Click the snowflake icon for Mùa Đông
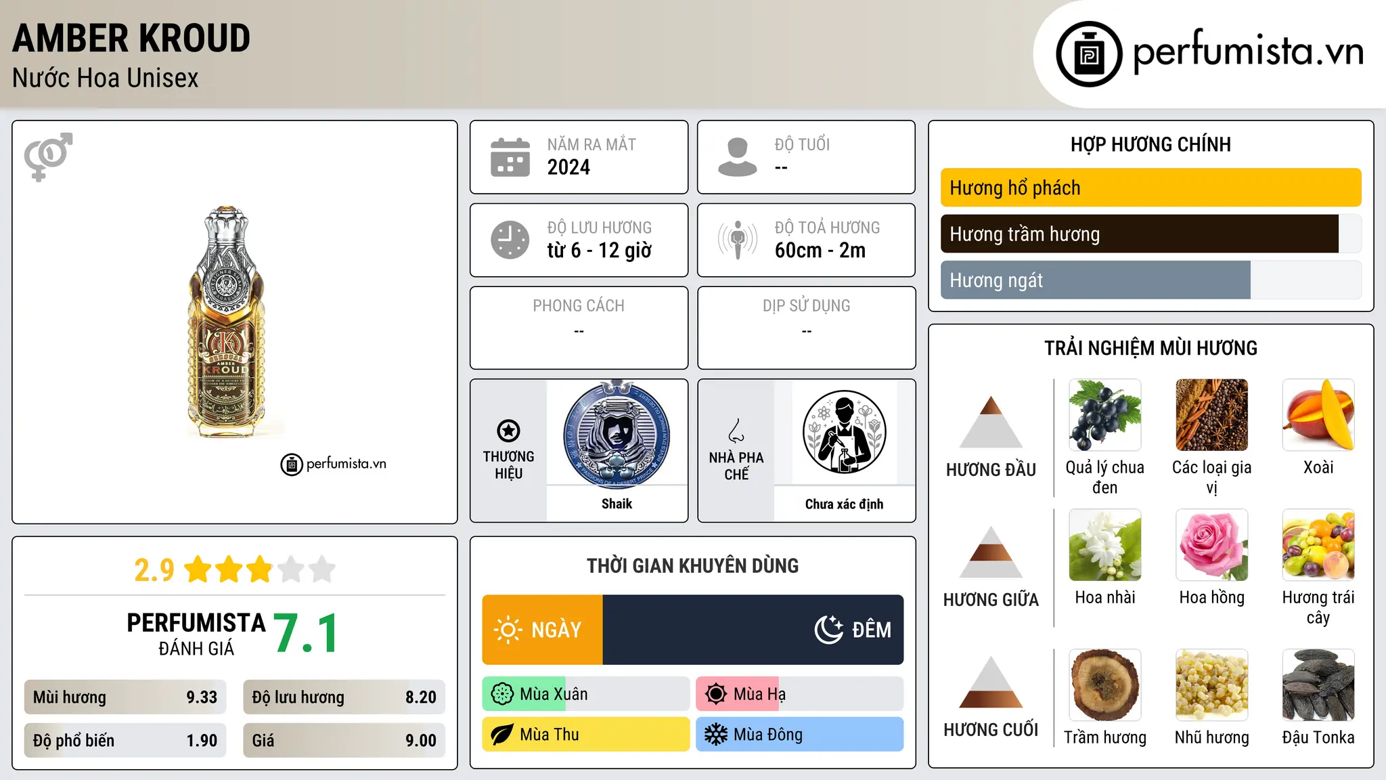Screen dimensions: 1386x780 716,735
